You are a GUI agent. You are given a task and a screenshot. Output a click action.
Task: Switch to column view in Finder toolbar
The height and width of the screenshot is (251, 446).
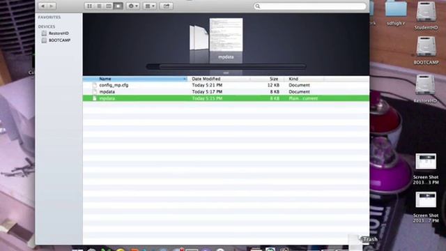(109, 6)
